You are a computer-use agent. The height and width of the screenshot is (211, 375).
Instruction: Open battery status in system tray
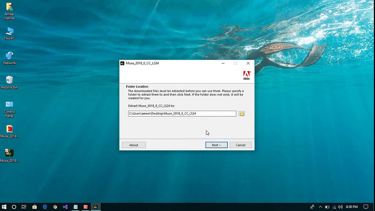pyautogui.click(x=327, y=207)
